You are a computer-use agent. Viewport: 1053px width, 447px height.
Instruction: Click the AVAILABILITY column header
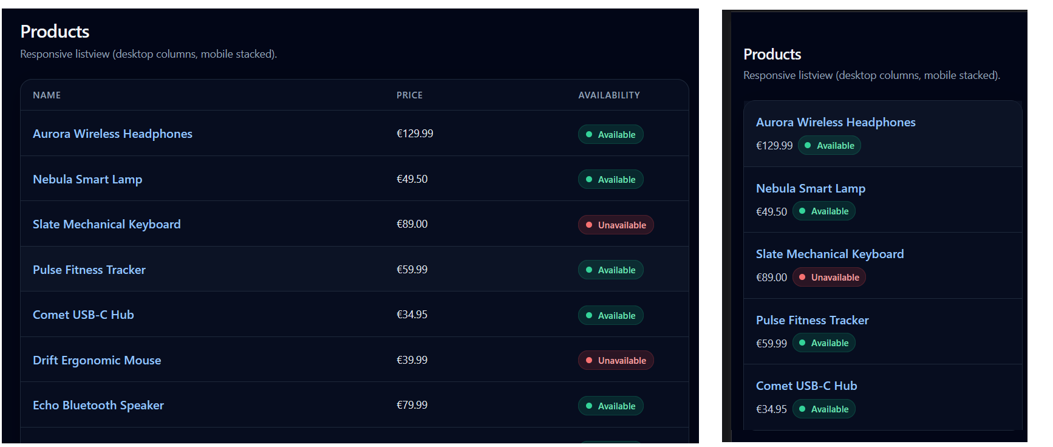(608, 95)
